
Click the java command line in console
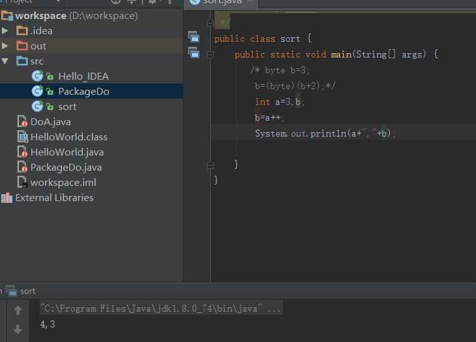click(161, 308)
